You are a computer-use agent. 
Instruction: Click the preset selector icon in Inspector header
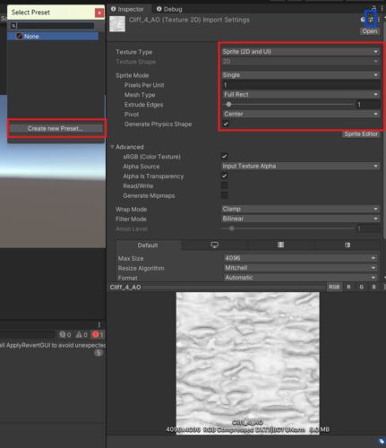pyautogui.click(x=371, y=20)
